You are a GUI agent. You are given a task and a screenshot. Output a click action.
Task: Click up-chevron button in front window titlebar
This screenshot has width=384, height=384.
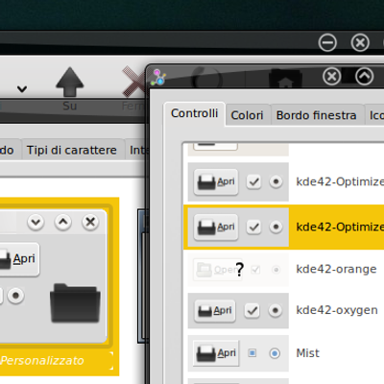[365, 76]
